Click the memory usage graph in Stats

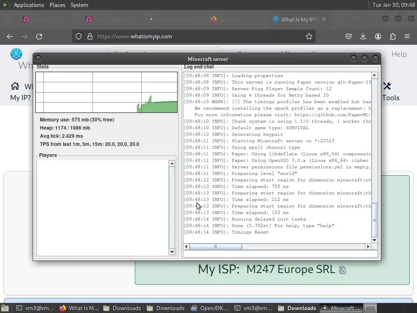click(106, 92)
